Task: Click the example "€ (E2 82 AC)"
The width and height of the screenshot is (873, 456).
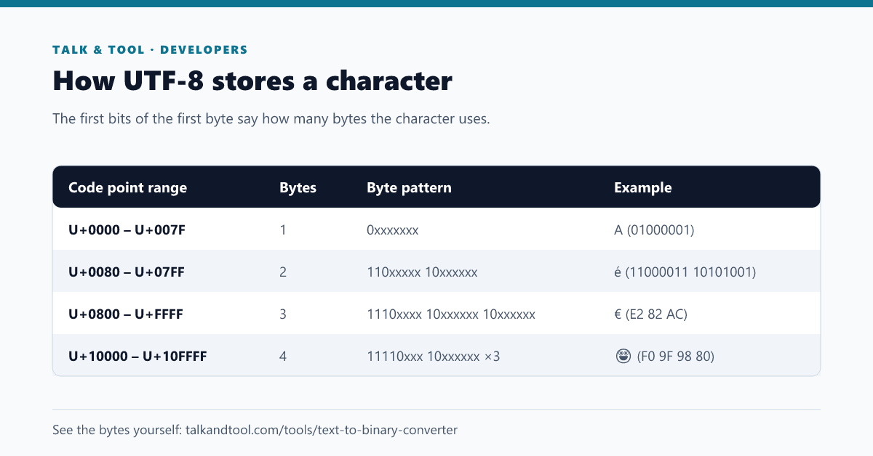Action: 651,314
